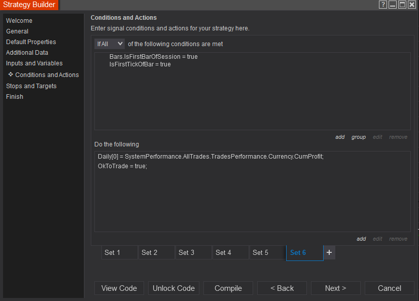Click the help question mark icon
The image size is (419, 301).
(x=383, y=5)
